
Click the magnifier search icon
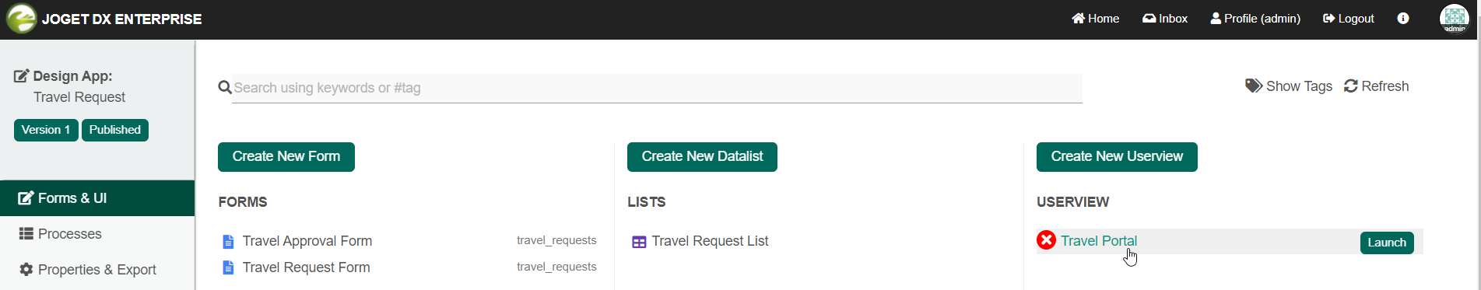[x=225, y=87]
